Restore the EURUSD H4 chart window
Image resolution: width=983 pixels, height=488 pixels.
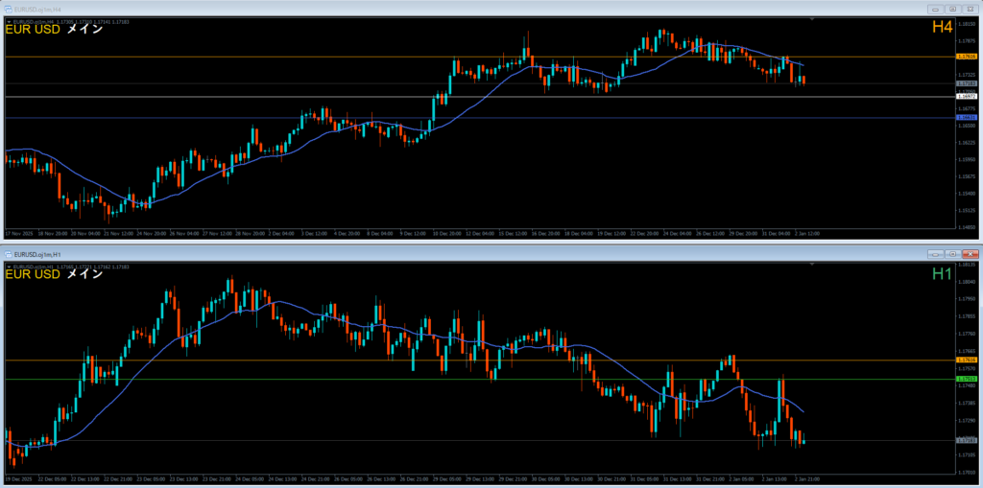point(952,9)
